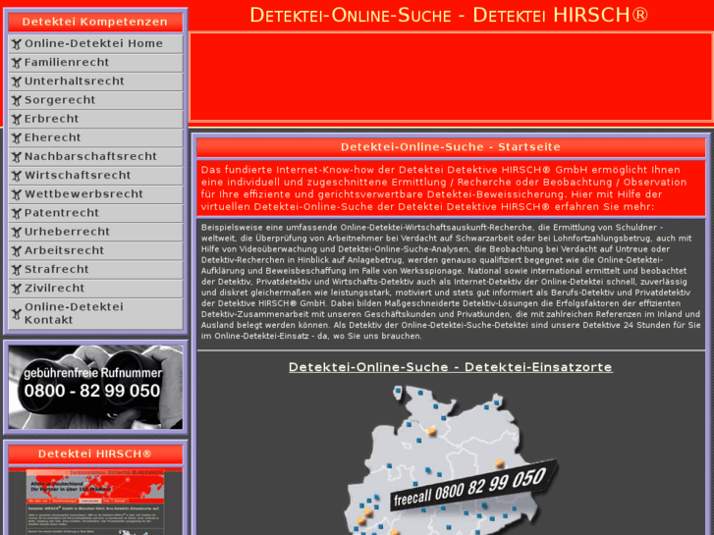The image size is (714, 535).
Task: Open the Strafrecht link
Action: pyautogui.click(x=95, y=270)
